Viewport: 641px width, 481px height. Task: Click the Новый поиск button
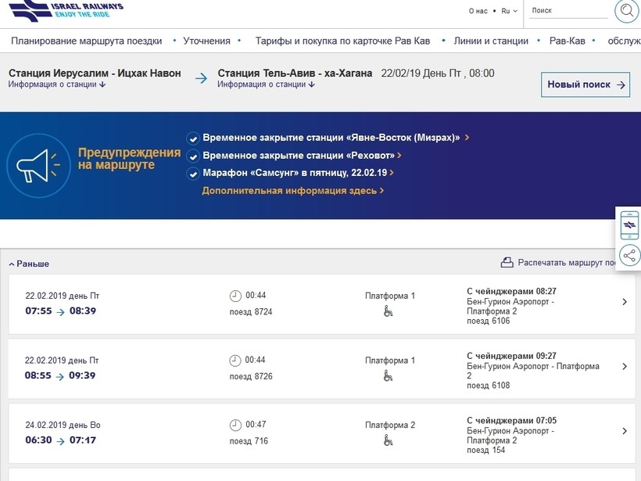[585, 84]
